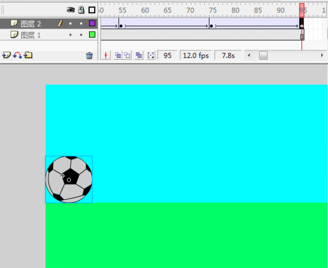328x268 pixels.
Task: Click green outline swatch of 图层 1
Action: [92, 35]
